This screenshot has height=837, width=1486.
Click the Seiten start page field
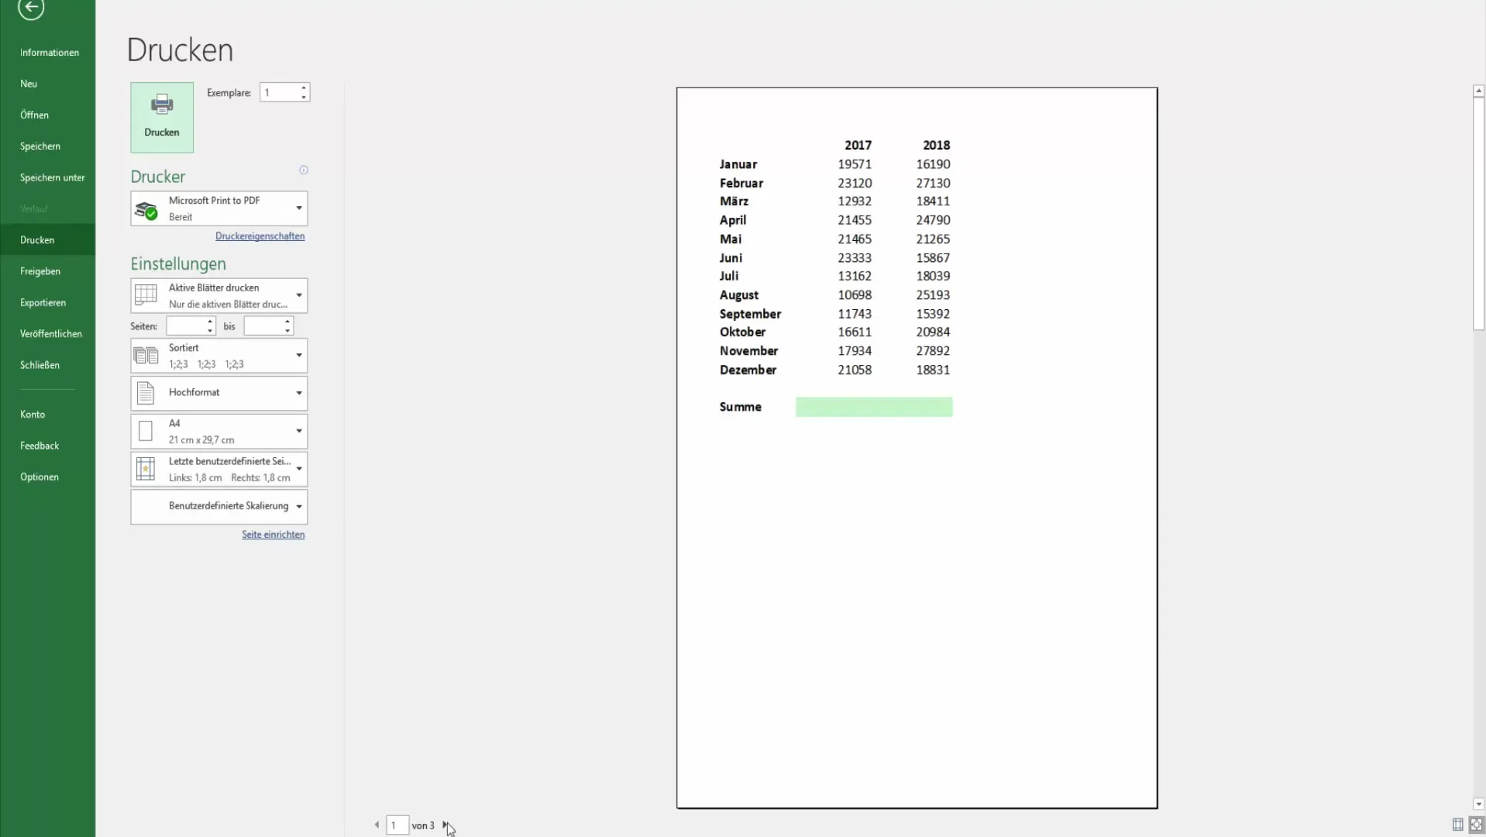click(186, 326)
